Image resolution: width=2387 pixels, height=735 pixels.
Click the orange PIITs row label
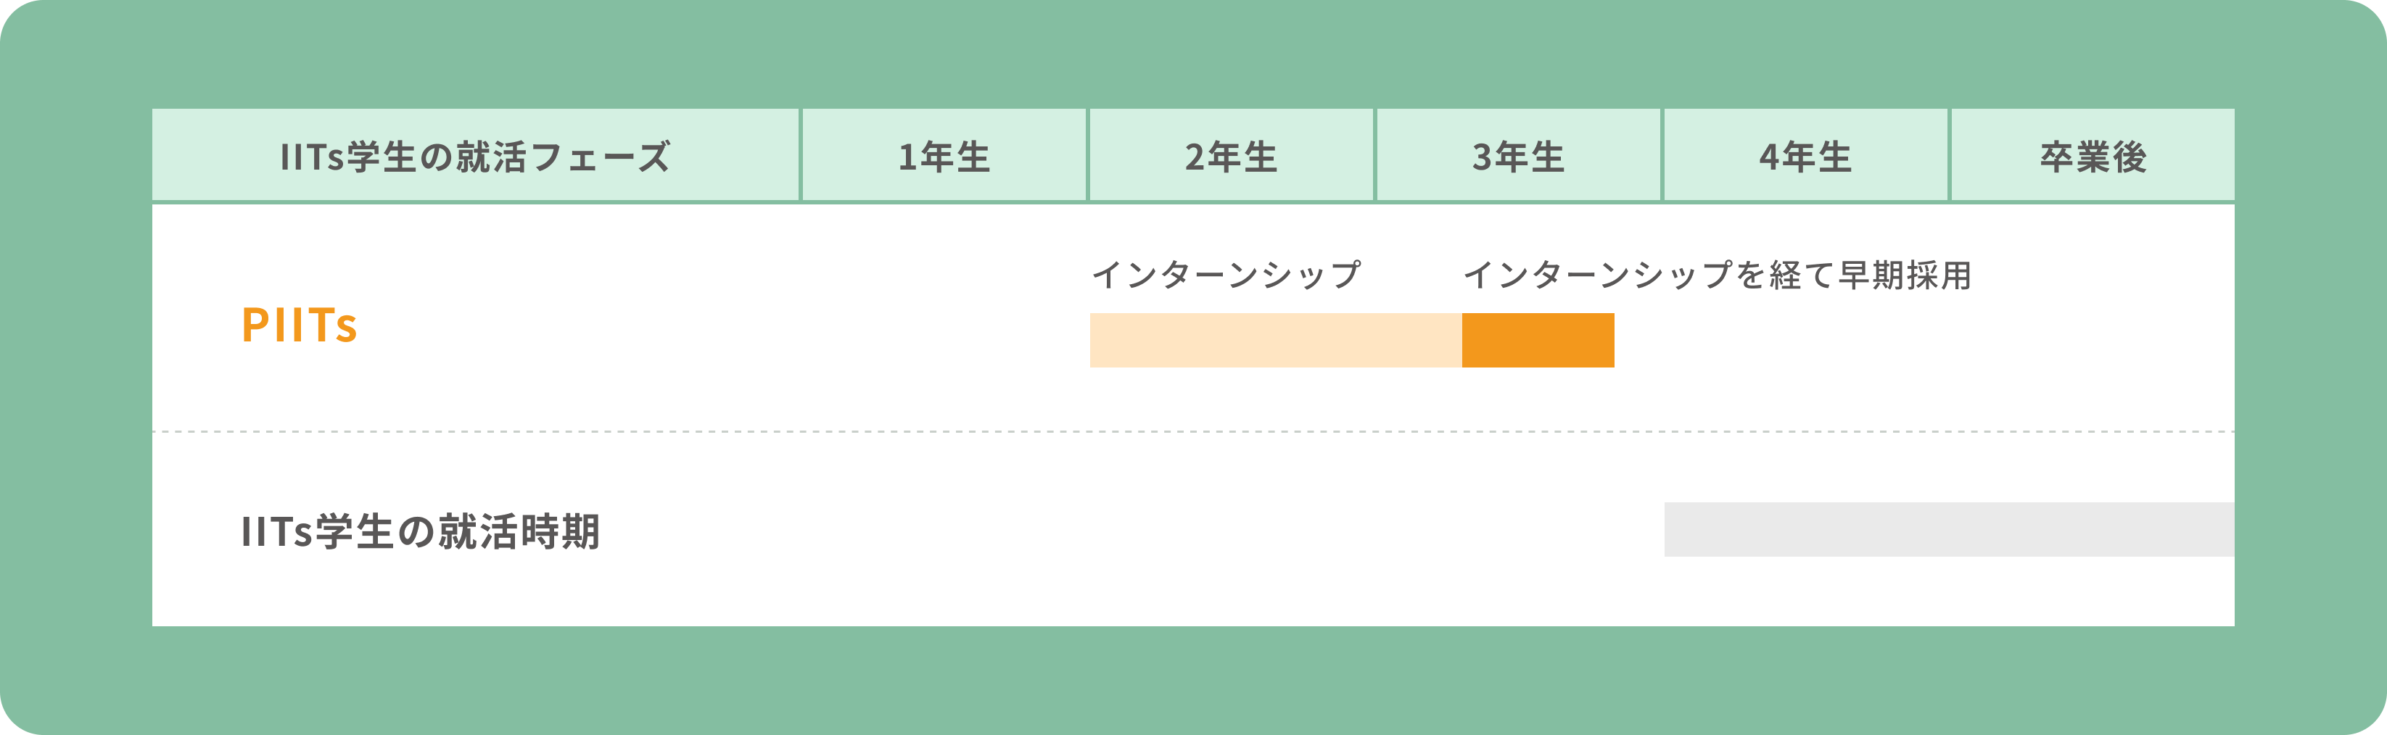click(300, 326)
